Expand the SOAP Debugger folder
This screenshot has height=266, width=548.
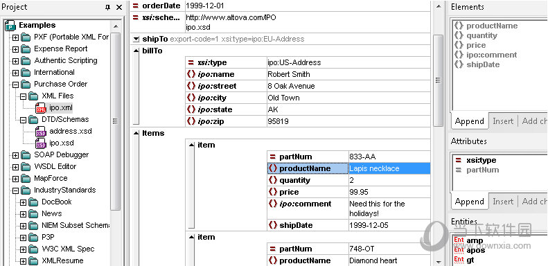(x=15, y=156)
